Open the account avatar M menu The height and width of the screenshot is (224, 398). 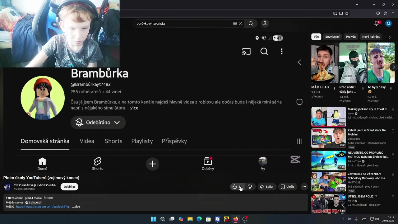388,23
